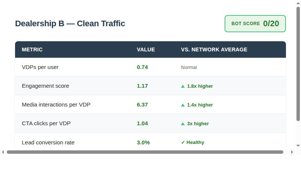Click the checkmark next to Healthy

click(183, 142)
